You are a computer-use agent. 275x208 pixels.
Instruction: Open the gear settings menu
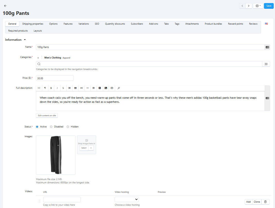tap(258, 6)
